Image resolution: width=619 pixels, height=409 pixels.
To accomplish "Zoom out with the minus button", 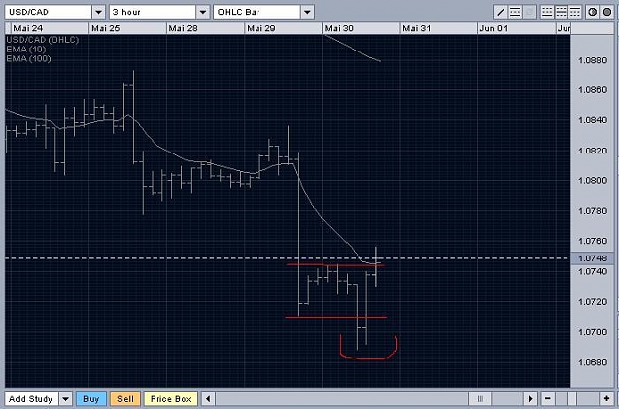I will pos(547,399).
